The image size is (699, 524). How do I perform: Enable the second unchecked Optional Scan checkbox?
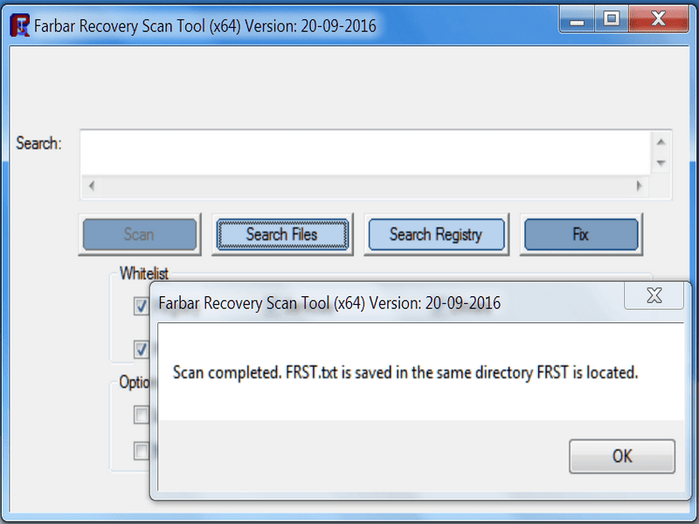[x=142, y=451]
